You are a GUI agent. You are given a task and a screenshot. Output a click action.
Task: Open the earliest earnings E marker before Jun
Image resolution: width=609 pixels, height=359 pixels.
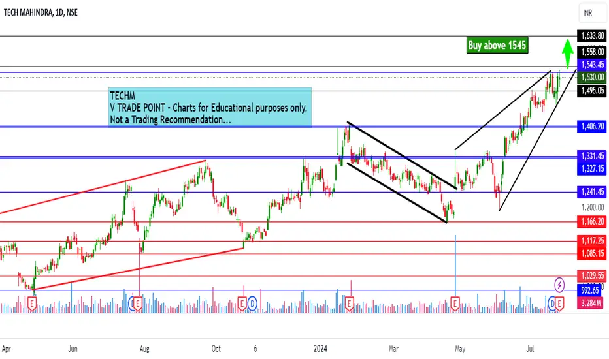32,304
